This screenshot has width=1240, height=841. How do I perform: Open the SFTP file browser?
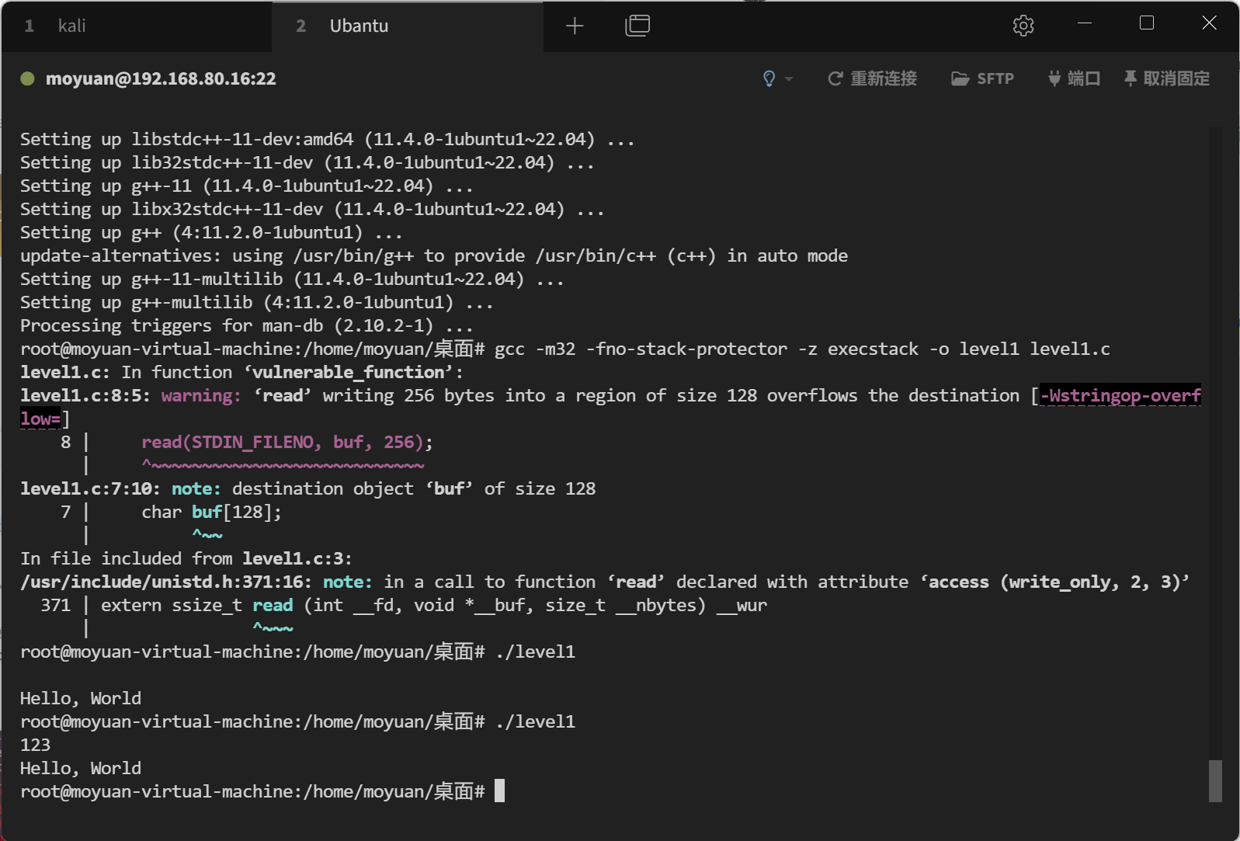(x=983, y=78)
